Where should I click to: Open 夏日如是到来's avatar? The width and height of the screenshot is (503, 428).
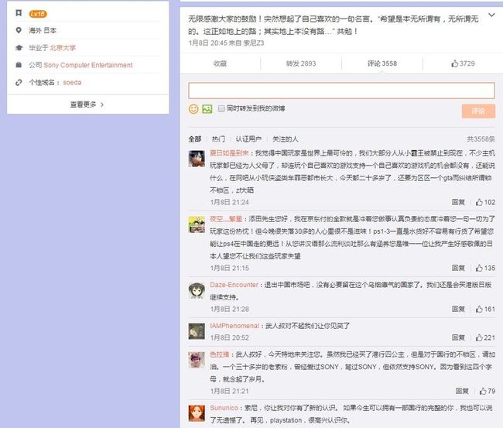[197, 159]
